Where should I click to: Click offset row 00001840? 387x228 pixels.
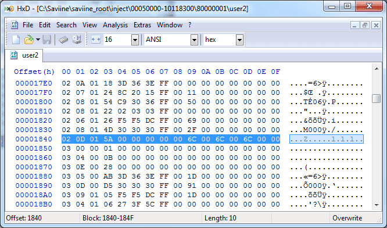pos(34,139)
